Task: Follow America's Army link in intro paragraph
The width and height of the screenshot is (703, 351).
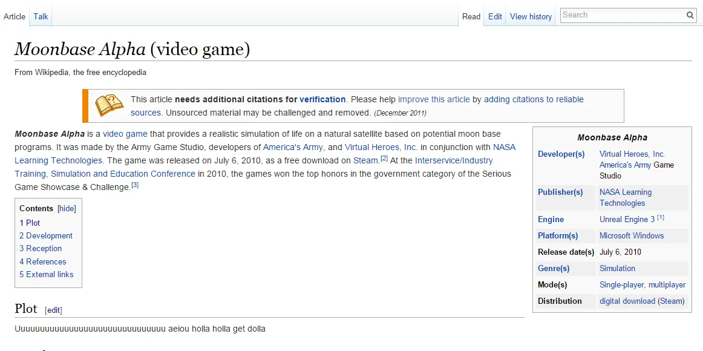Action: tap(293, 147)
